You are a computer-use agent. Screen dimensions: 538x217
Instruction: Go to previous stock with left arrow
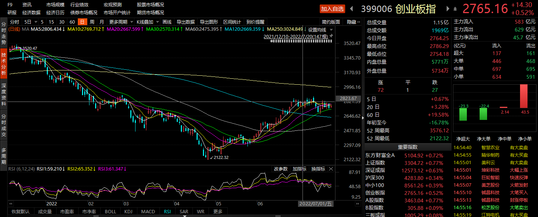pyautogui.click(x=351, y=9)
